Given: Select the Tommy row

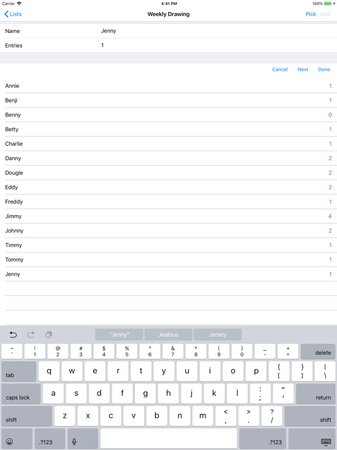Looking at the screenshot, I should [x=168, y=260].
